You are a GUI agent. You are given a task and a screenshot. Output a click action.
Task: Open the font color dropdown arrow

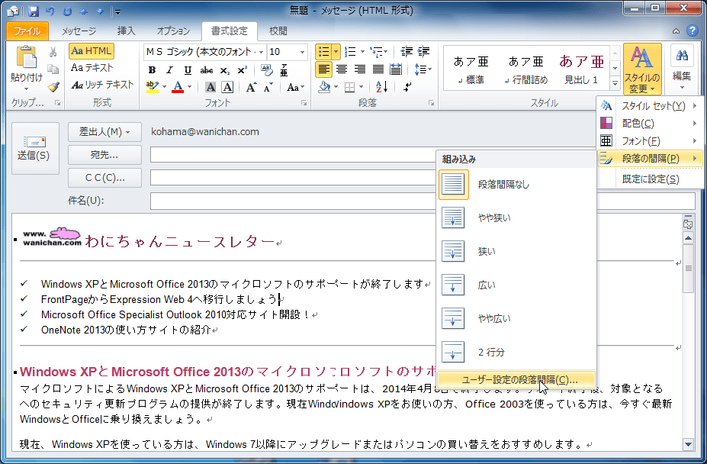point(190,87)
